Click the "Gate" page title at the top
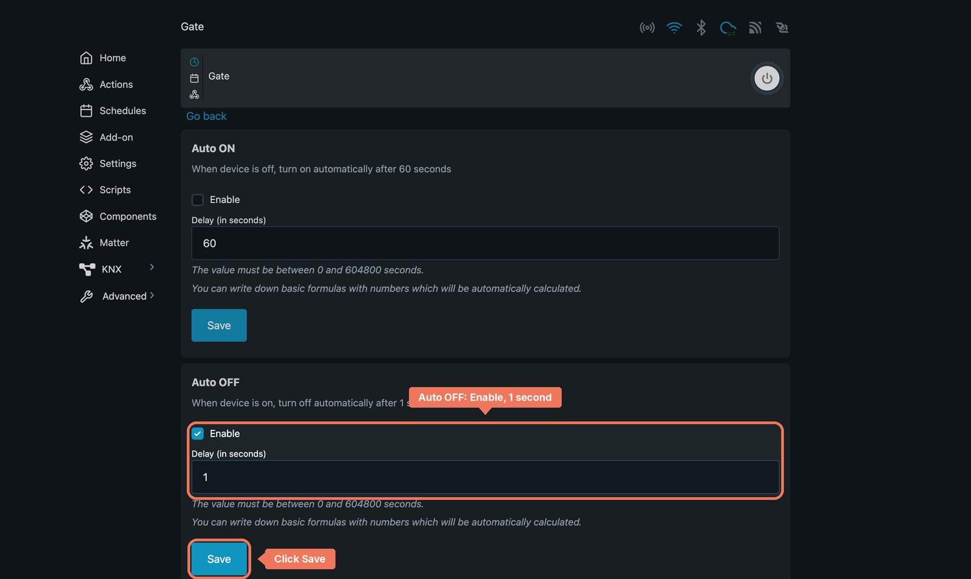This screenshot has height=579, width=971. [x=192, y=27]
